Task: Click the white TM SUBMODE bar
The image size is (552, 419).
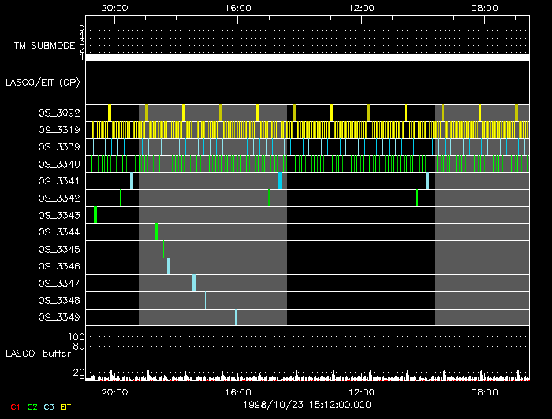Action: [307, 57]
